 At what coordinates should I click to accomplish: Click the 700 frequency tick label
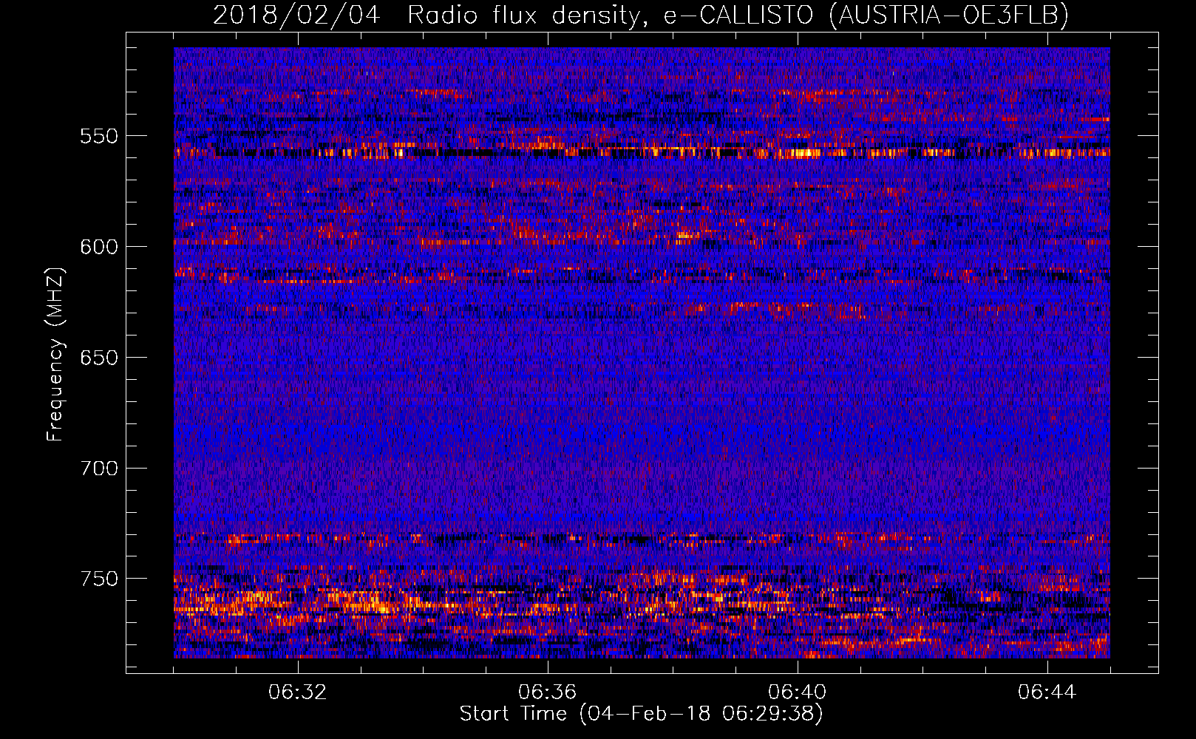pyautogui.click(x=99, y=469)
